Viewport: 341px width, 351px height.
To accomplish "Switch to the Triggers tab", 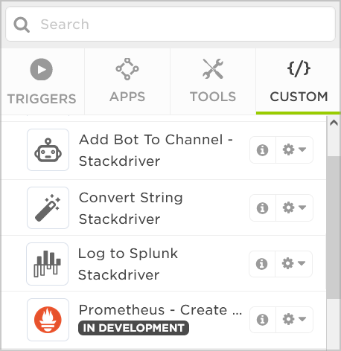I will point(42,82).
